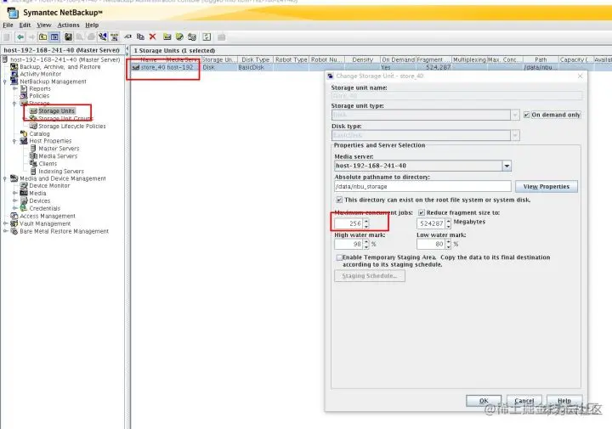Toggle the tree pane view toolbar icon
Screen dimensions: 612x429
(54, 37)
